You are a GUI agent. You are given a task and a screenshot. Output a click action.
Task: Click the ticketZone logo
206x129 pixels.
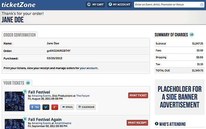click(19, 5)
